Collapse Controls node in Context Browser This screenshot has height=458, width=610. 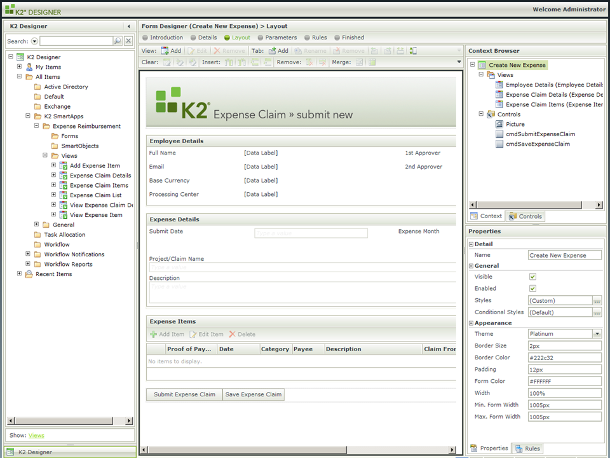[x=481, y=114]
